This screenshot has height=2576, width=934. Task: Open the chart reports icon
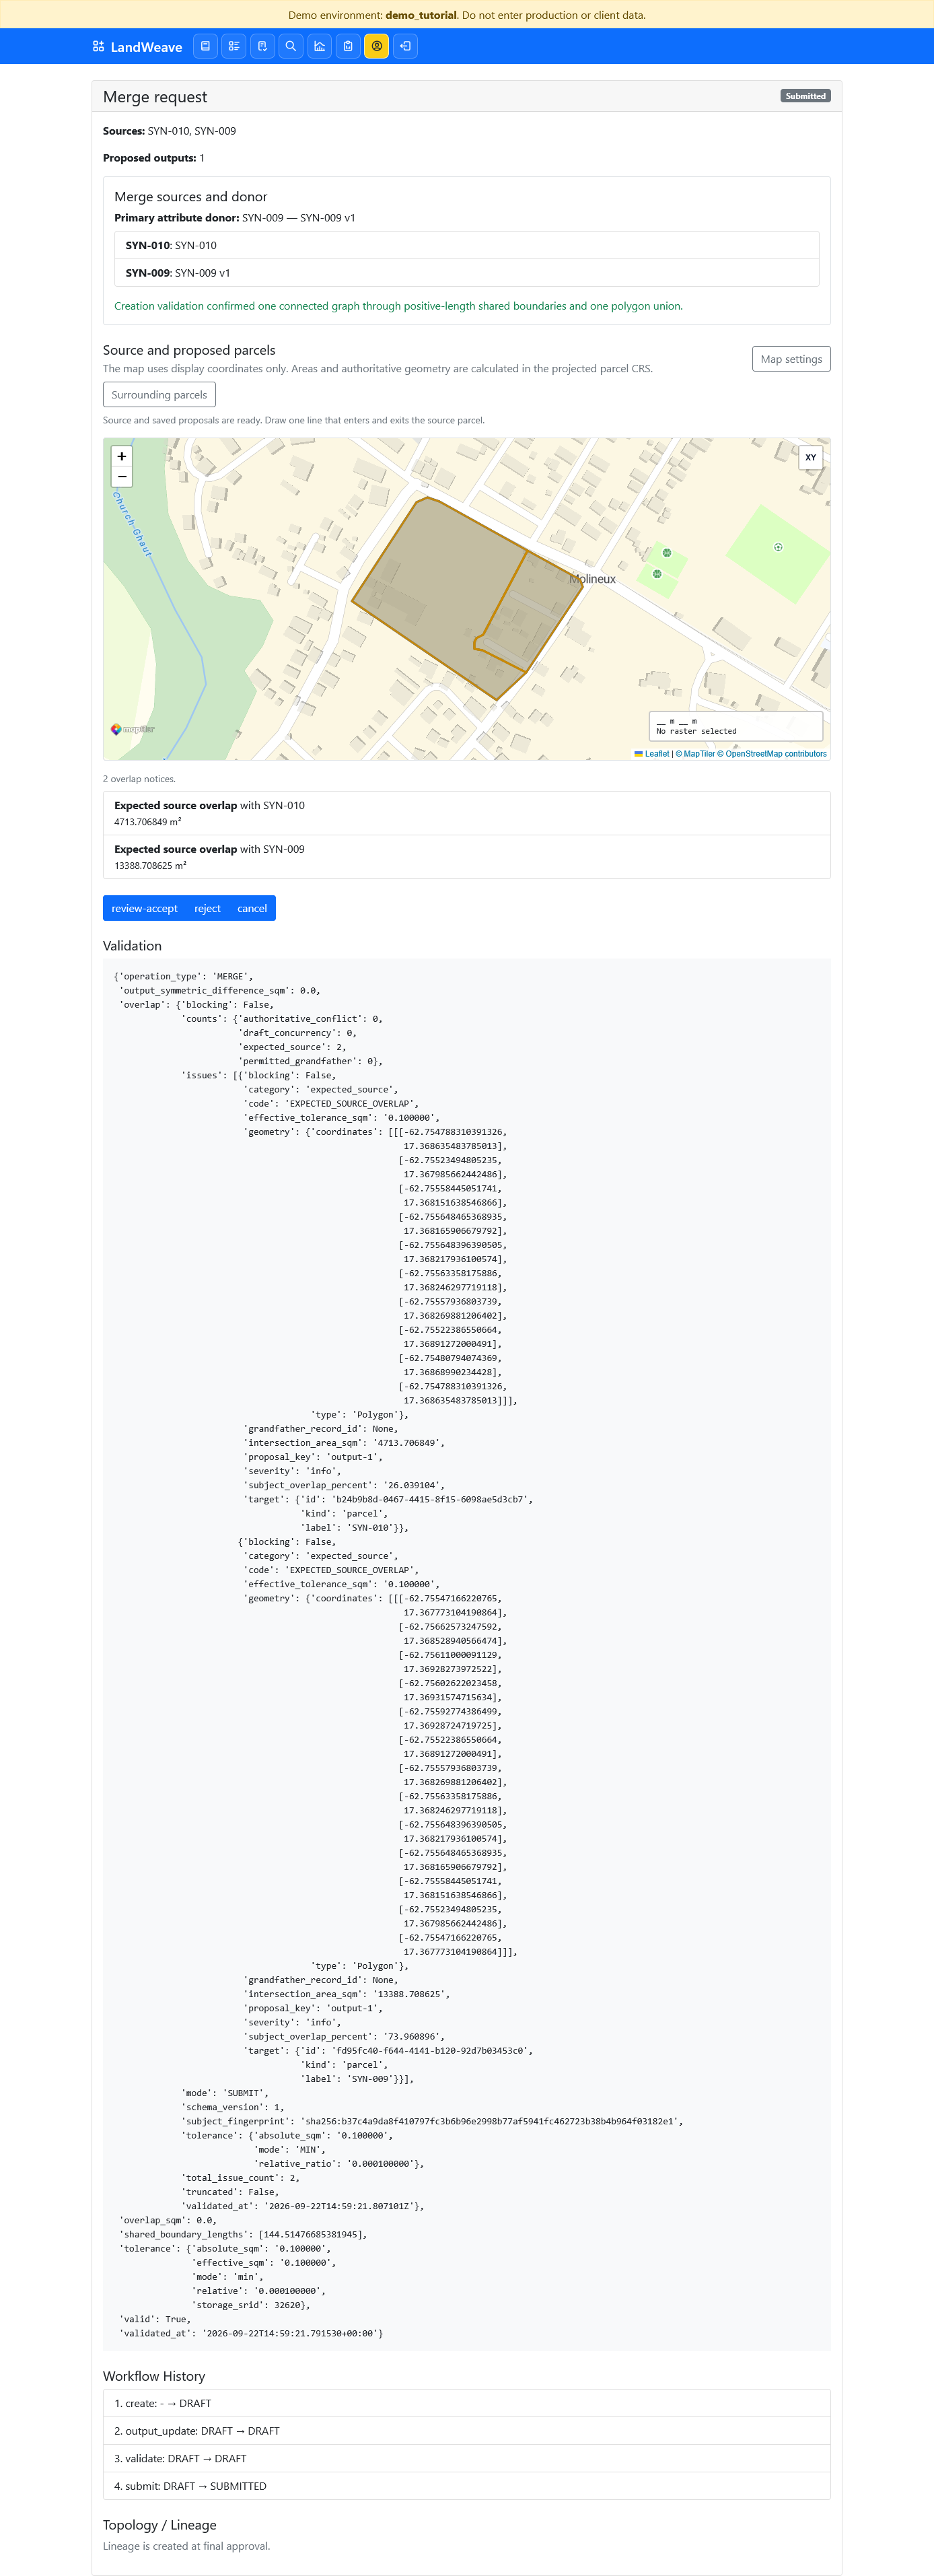[x=320, y=46]
